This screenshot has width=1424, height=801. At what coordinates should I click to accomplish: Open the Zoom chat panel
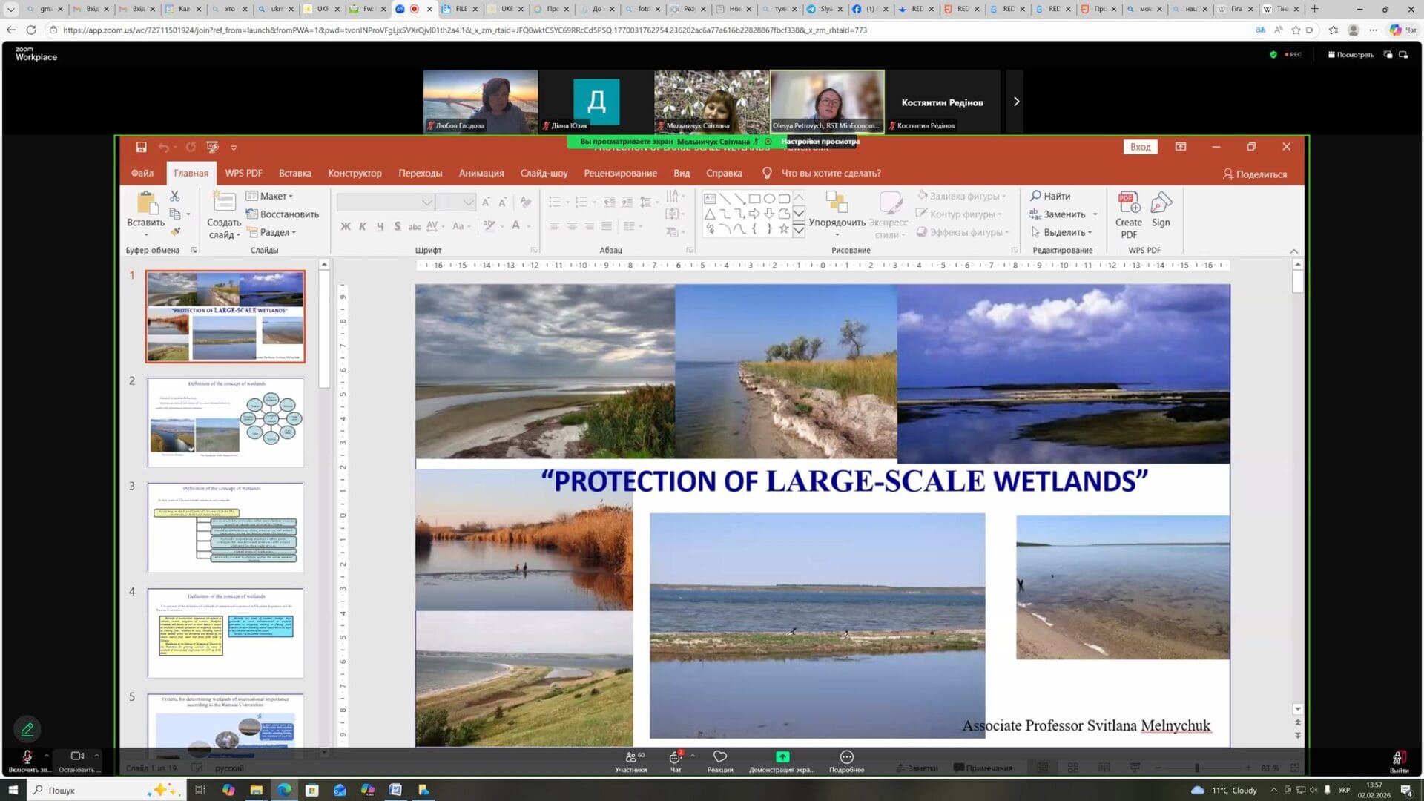click(x=675, y=759)
